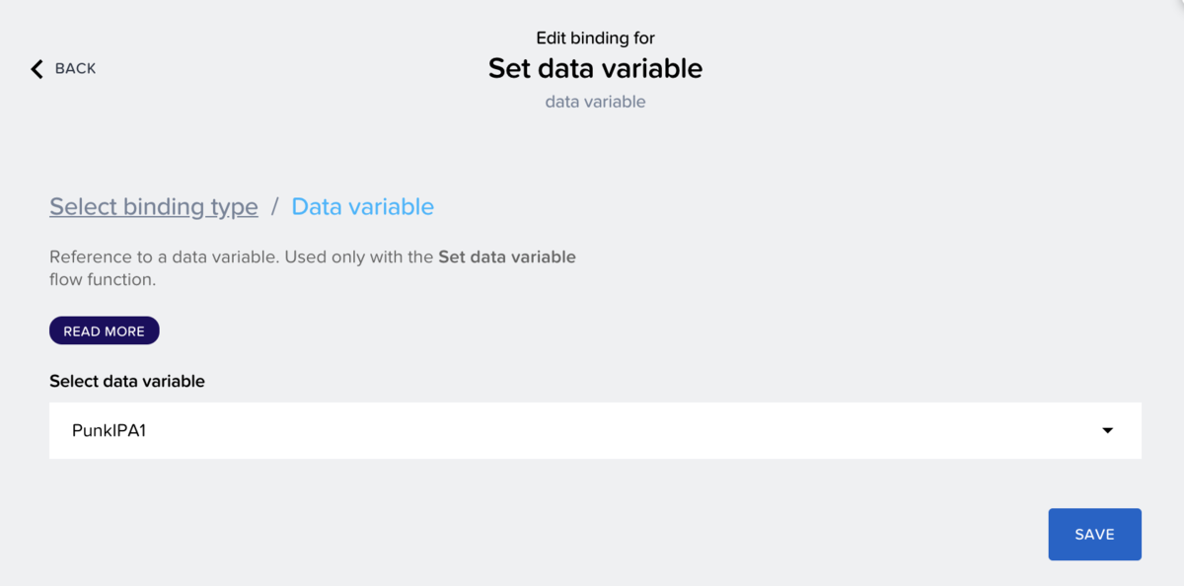Click the gray data variable subtitle
Screen dimensions: 1184x586
595,102
